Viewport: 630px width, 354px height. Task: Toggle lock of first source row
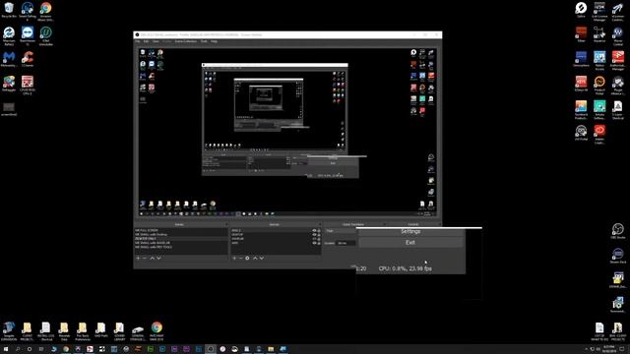click(x=319, y=231)
